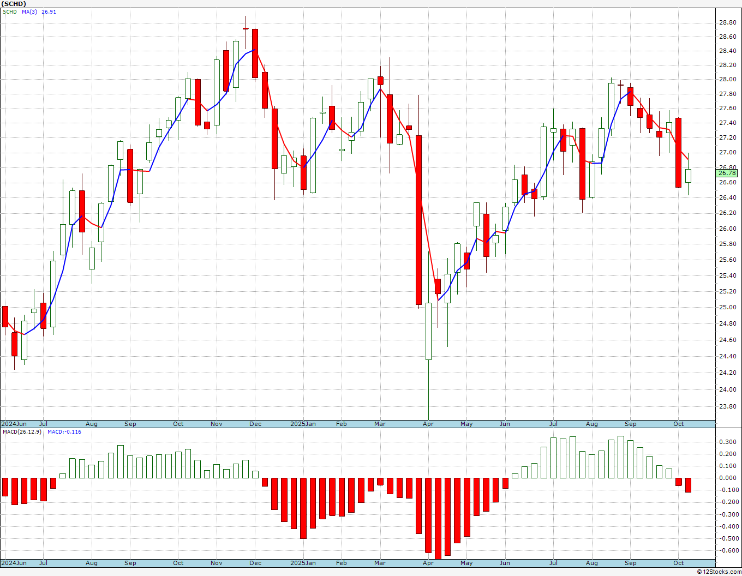The image size is (742, 576).
Task: Select the 0.200 MACD axis label
Action: (x=727, y=454)
